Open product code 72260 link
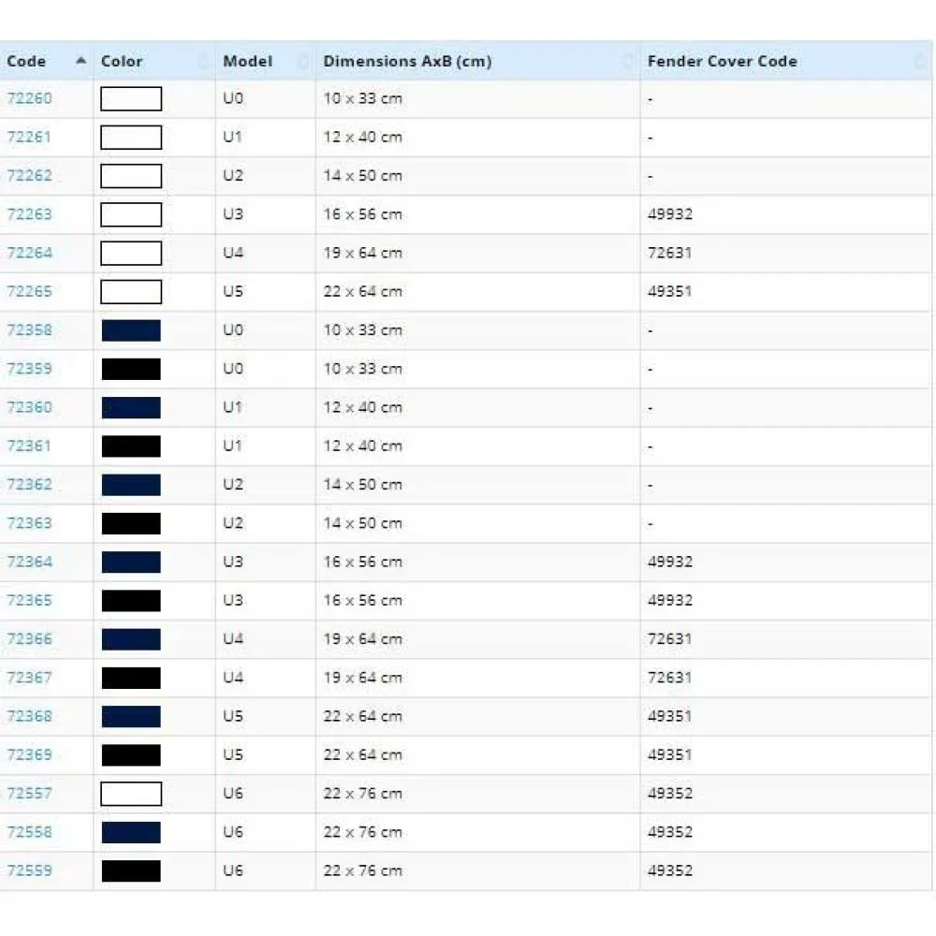Image resolution: width=936 pixels, height=936 pixels. 29,98
